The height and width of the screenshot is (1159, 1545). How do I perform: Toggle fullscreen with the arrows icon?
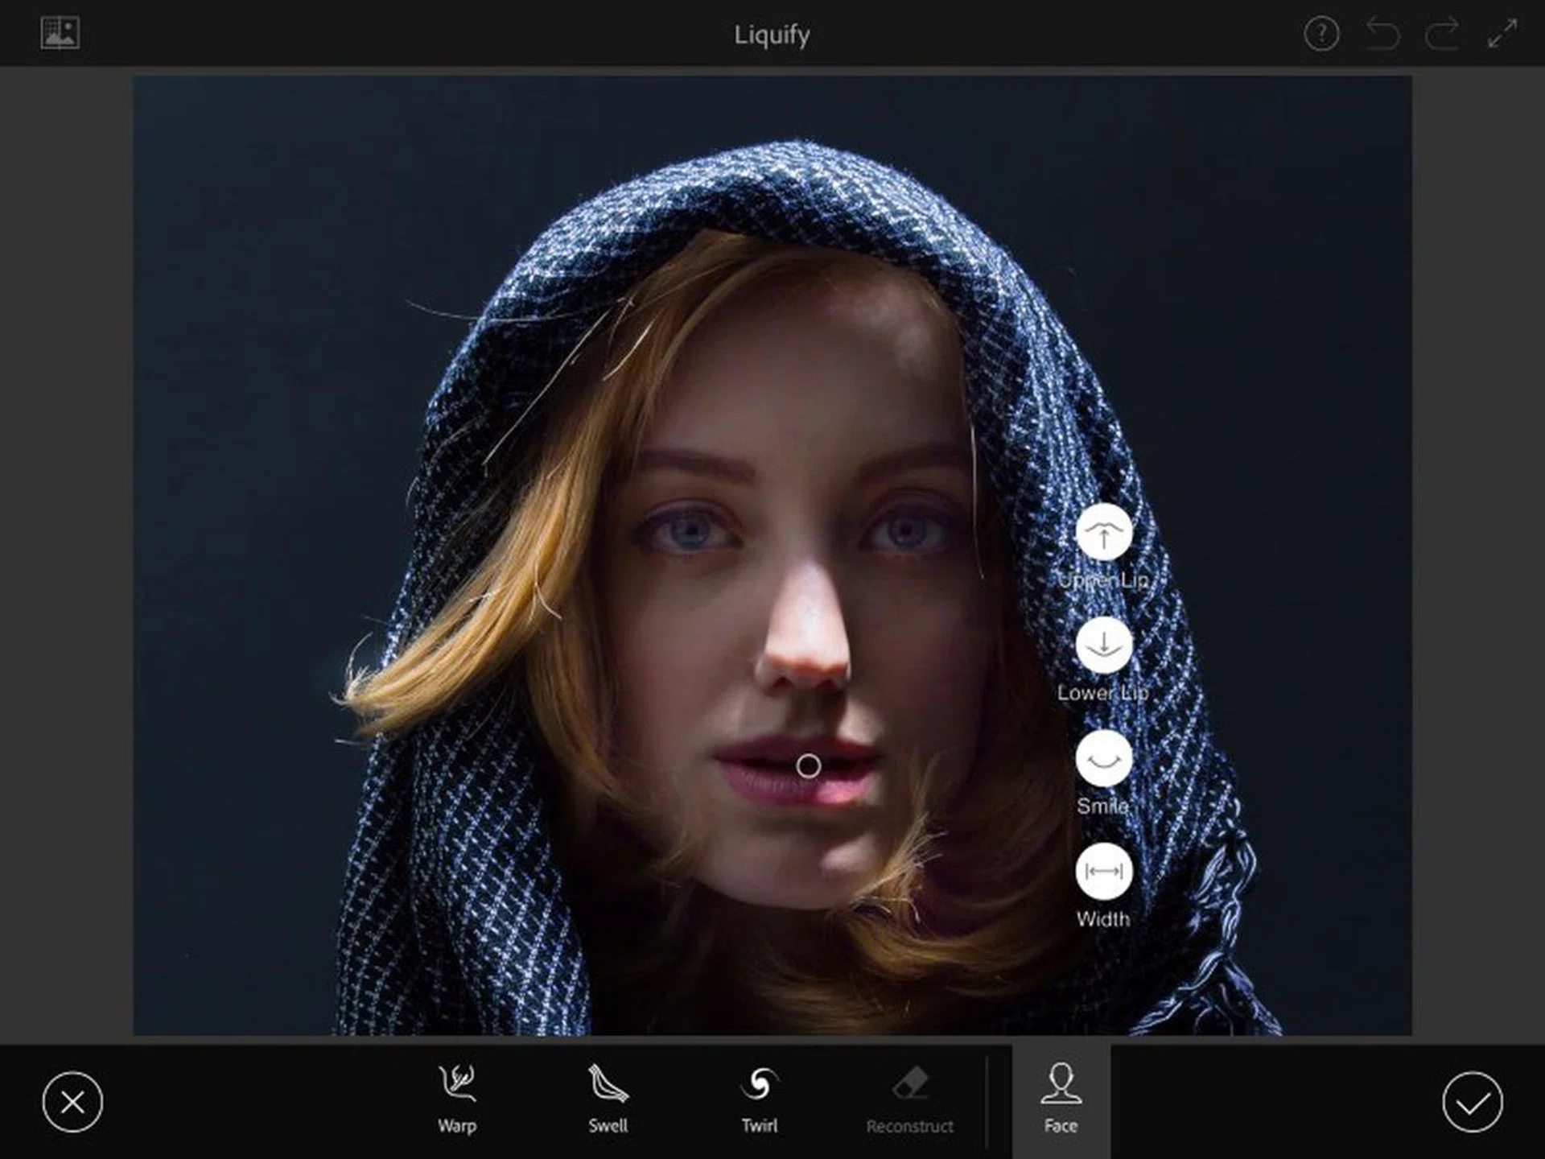[x=1502, y=35]
